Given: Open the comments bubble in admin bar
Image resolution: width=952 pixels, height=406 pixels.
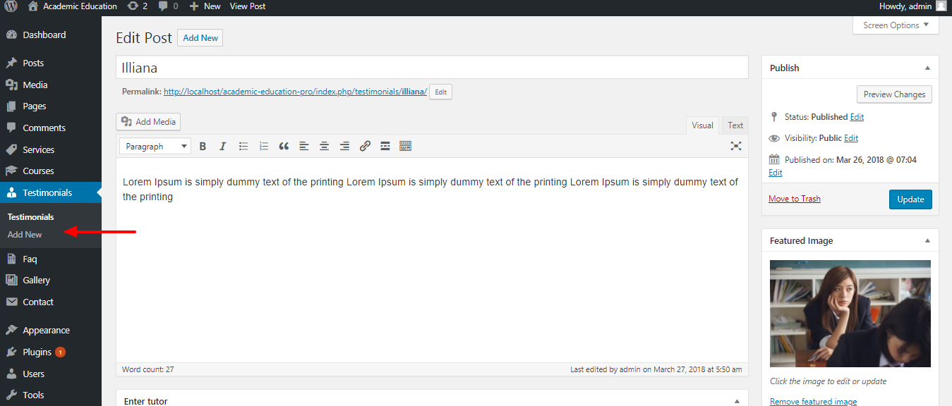Looking at the screenshot, I should (168, 6).
